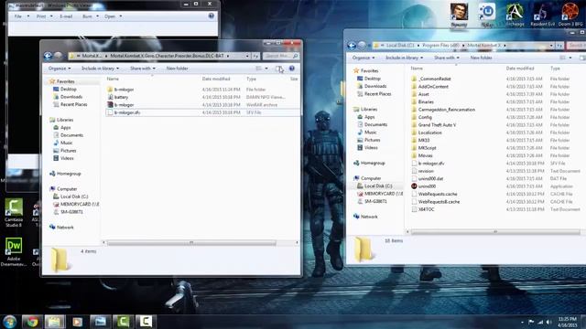Click Forward arrow in Mortal Kombat X window
Screen dimensions: 586x329
click(x=362, y=46)
